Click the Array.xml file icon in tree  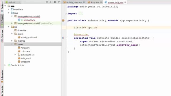tap(19, 48)
